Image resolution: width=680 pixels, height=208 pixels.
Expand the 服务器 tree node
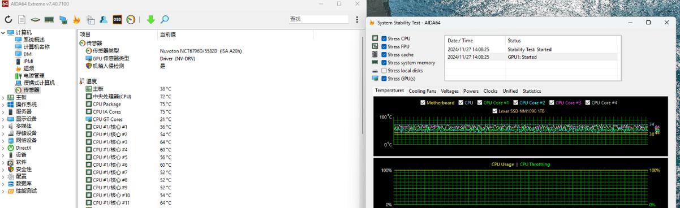pyautogui.click(x=3, y=112)
